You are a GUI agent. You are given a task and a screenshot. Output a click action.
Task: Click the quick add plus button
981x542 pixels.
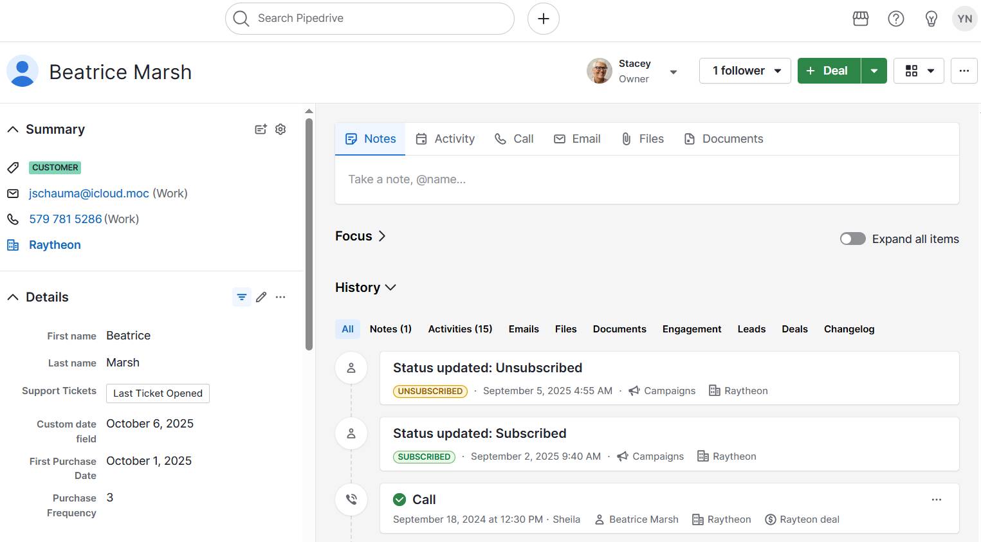[x=543, y=18]
